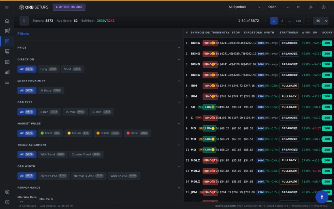Open the help question mark icon
Image resolution: width=334 pixels, height=209 pixels.
click(7, 202)
